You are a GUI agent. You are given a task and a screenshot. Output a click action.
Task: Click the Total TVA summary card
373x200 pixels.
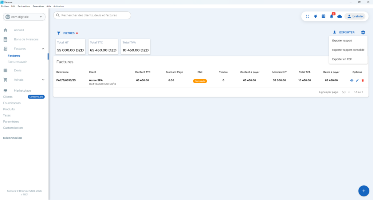click(x=136, y=47)
